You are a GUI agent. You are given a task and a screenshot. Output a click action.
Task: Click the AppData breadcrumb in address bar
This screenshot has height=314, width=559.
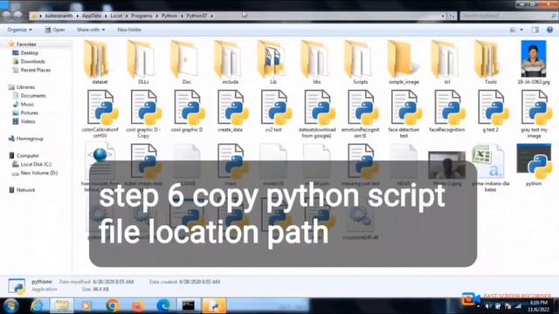click(x=92, y=16)
